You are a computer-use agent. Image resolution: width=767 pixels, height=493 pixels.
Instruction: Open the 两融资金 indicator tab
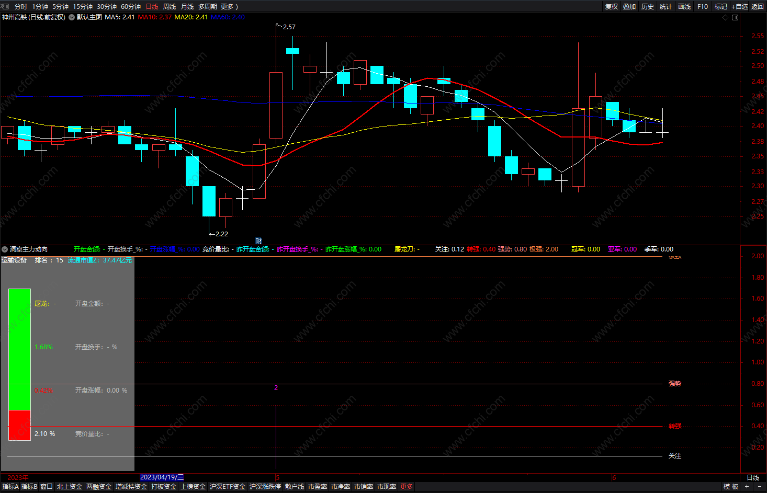click(x=99, y=487)
